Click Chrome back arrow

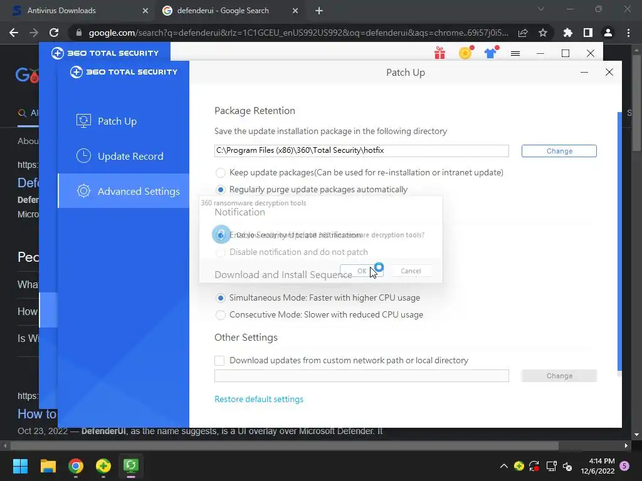coord(14,33)
